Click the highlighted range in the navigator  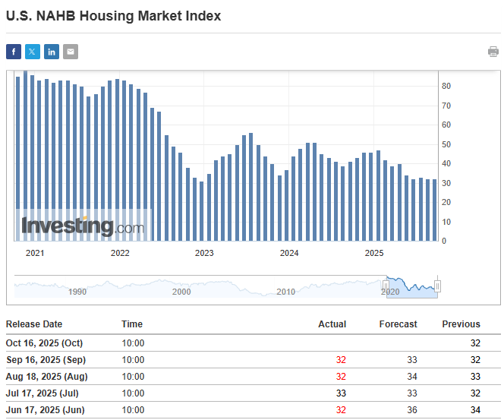pyautogui.click(x=411, y=287)
